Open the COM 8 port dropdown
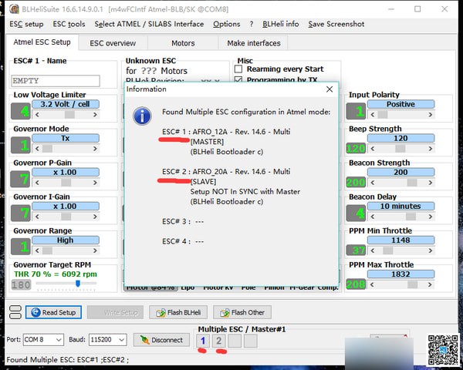This screenshot has width=463, height=370. point(43,340)
